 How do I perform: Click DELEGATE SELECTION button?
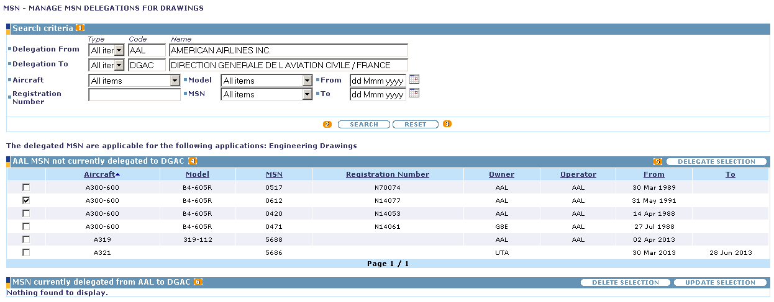tap(716, 161)
